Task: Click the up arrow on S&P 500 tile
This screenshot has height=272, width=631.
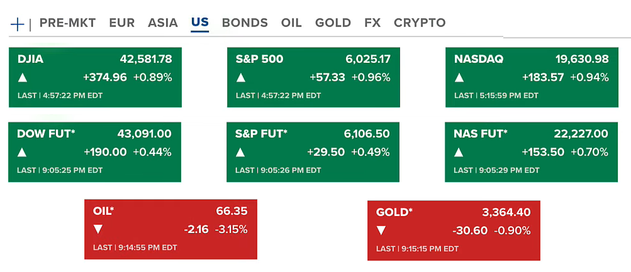Action: (x=242, y=78)
